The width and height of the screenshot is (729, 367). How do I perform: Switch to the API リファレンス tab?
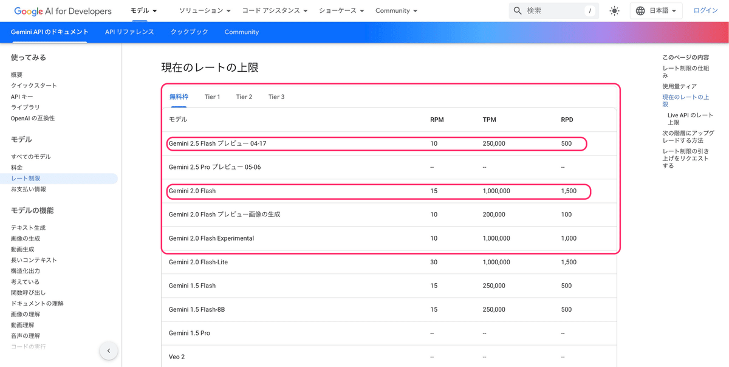(129, 32)
